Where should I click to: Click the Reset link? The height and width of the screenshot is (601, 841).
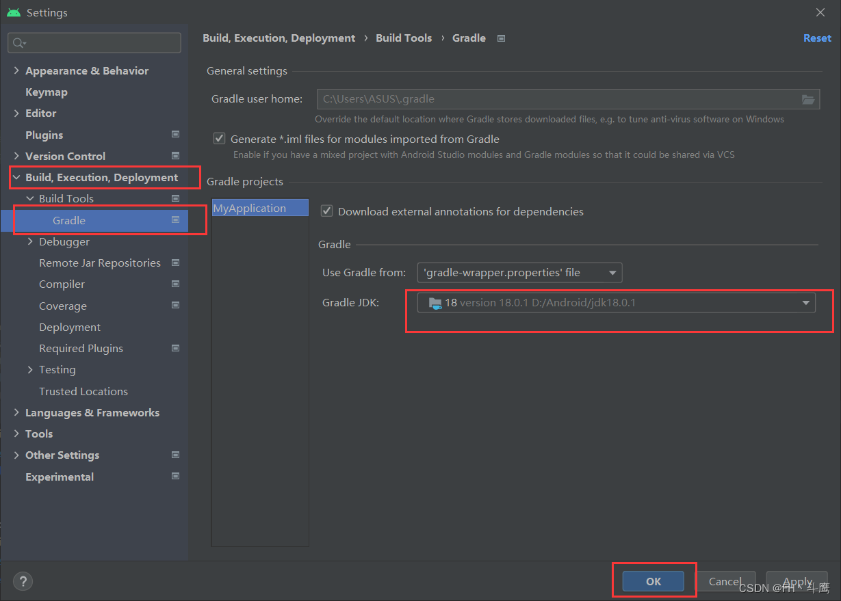pyautogui.click(x=817, y=38)
